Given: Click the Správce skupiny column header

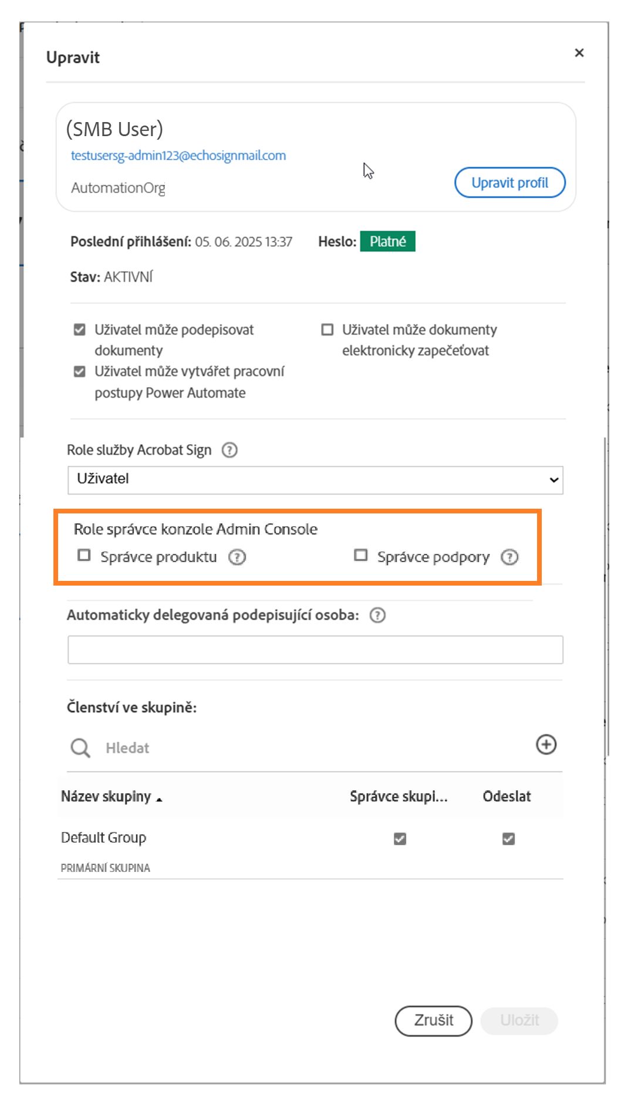Looking at the screenshot, I should click(x=399, y=796).
